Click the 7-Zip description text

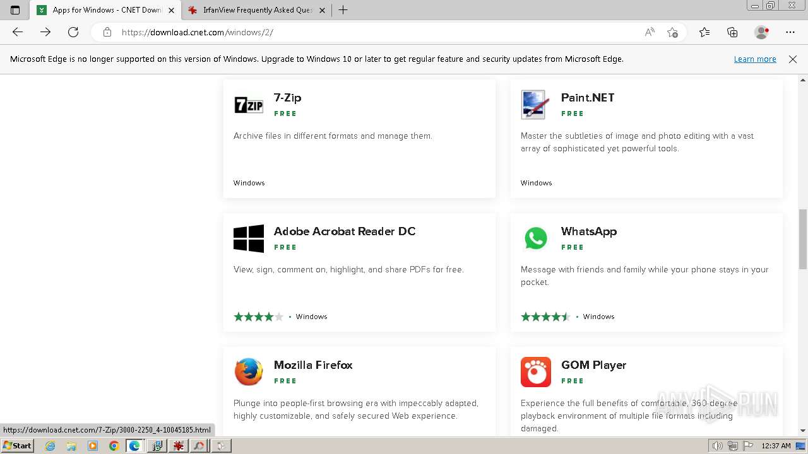pos(333,136)
